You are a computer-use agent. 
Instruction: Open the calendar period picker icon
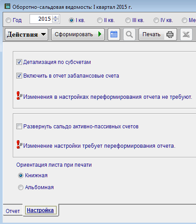coord(114,34)
